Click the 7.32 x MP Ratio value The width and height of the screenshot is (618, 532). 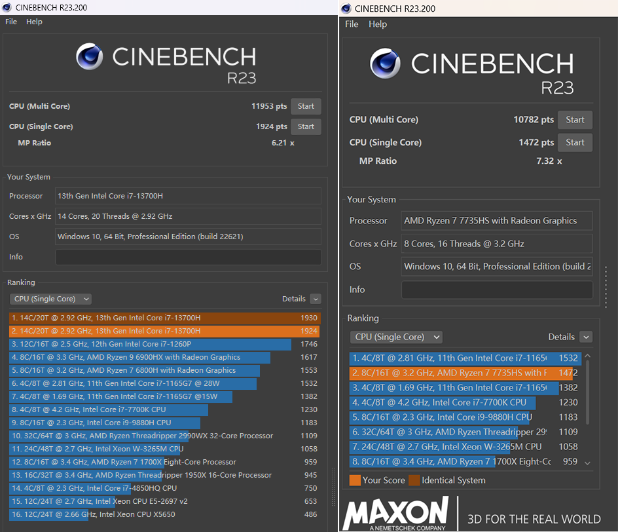549,161
